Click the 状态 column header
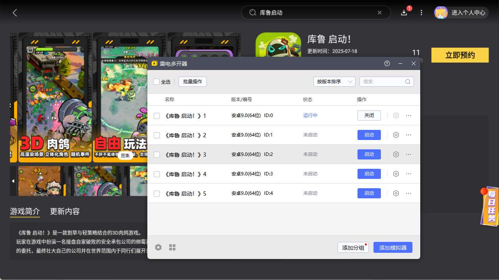The height and width of the screenshot is (280, 499). [308, 100]
